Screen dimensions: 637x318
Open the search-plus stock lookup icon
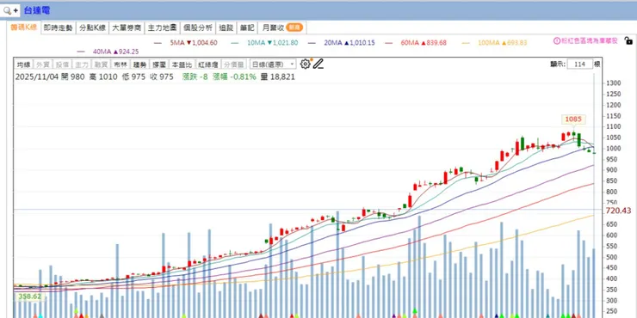pos(10,10)
